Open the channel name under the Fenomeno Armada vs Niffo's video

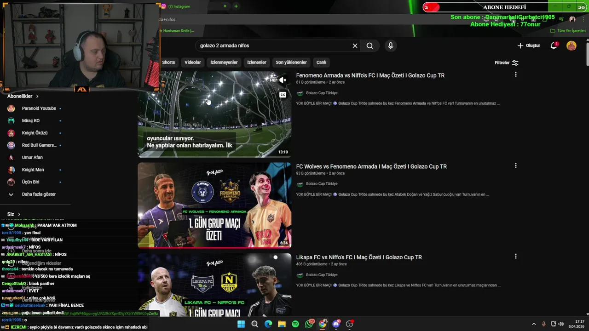(322, 93)
